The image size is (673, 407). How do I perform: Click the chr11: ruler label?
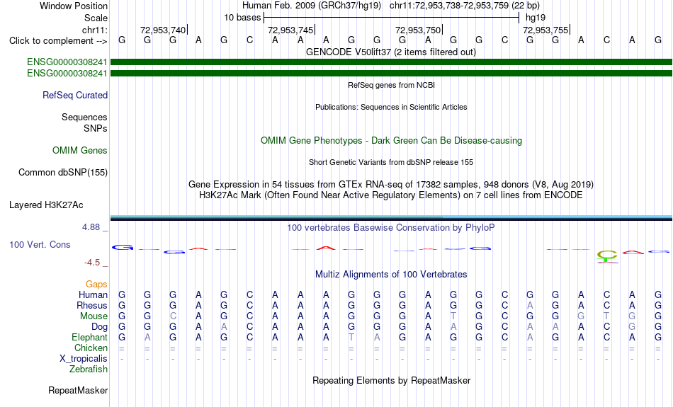pos(94,30)
